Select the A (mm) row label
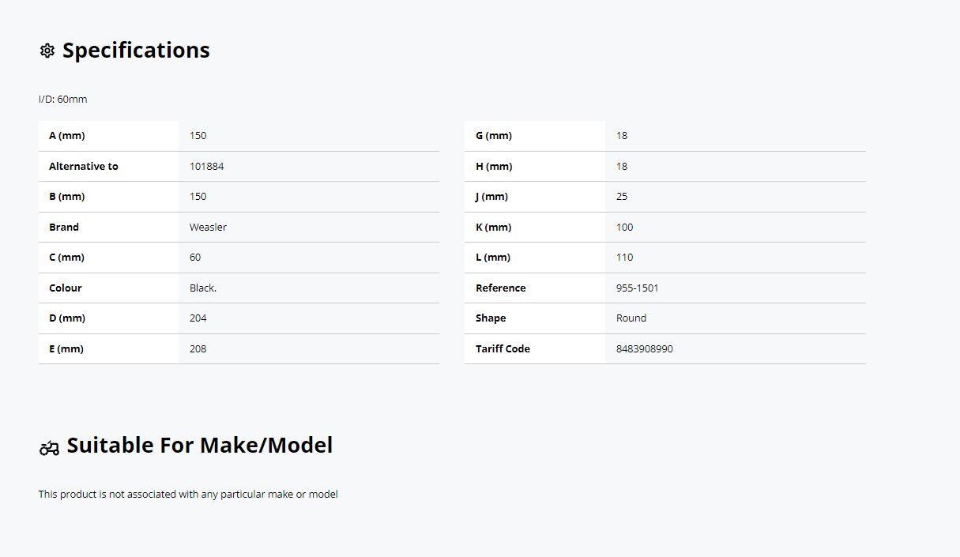 [x=67, y=136]
